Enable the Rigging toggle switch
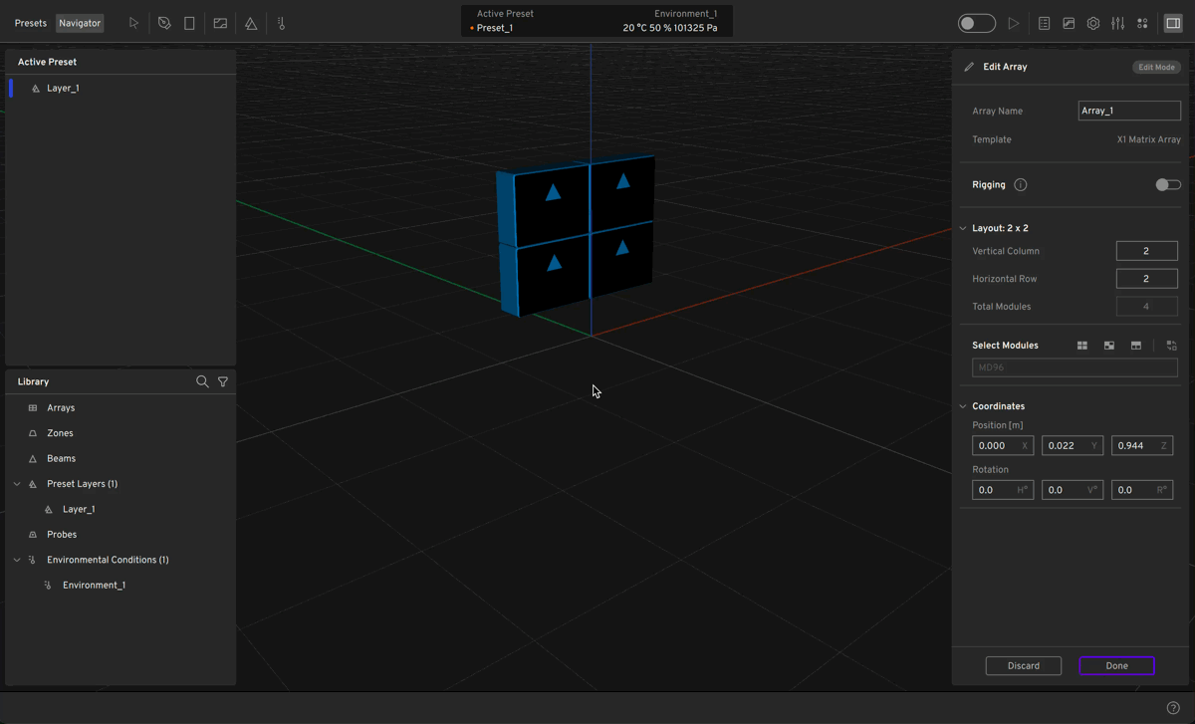Image resolution: width=1195 pixels, height=724 pixels. coord(1167,185)
